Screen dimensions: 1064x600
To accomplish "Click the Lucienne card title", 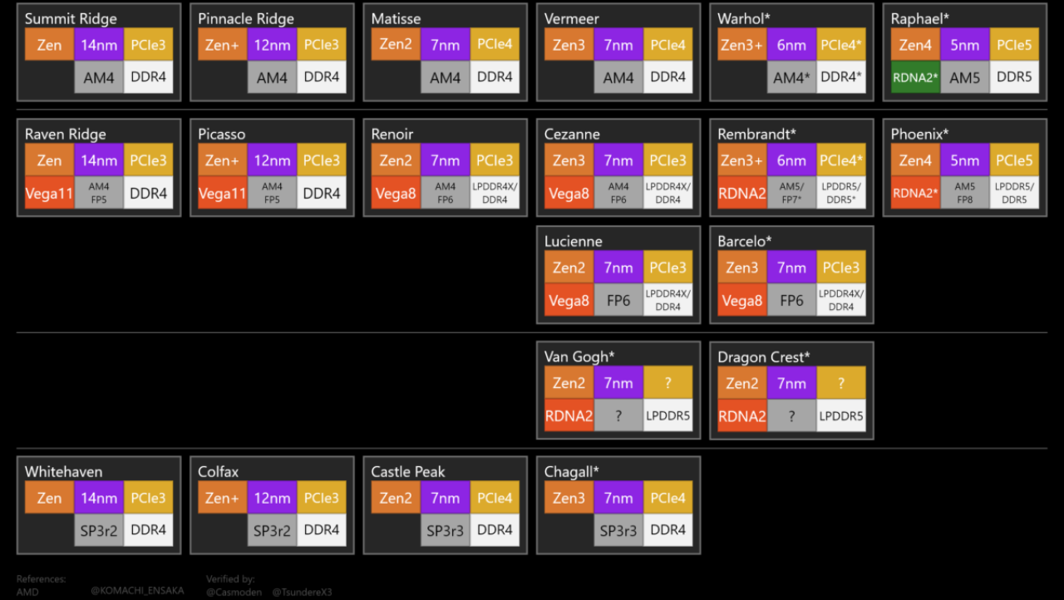I will 574,241.
